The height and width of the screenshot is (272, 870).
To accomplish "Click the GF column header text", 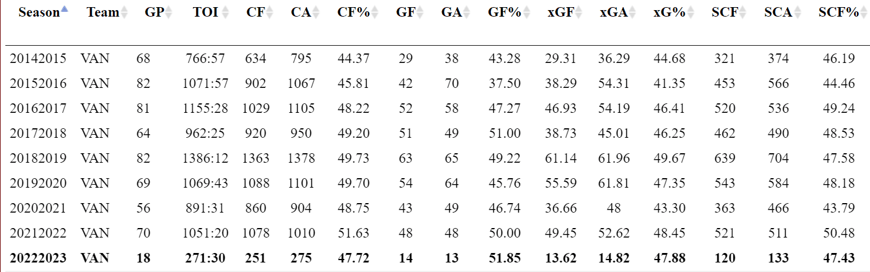I will coord(405,12).
